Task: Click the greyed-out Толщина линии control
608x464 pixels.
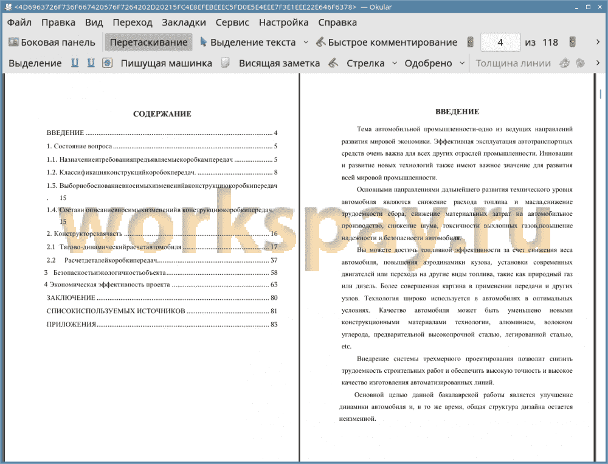Action: click(x=513, y=63)
